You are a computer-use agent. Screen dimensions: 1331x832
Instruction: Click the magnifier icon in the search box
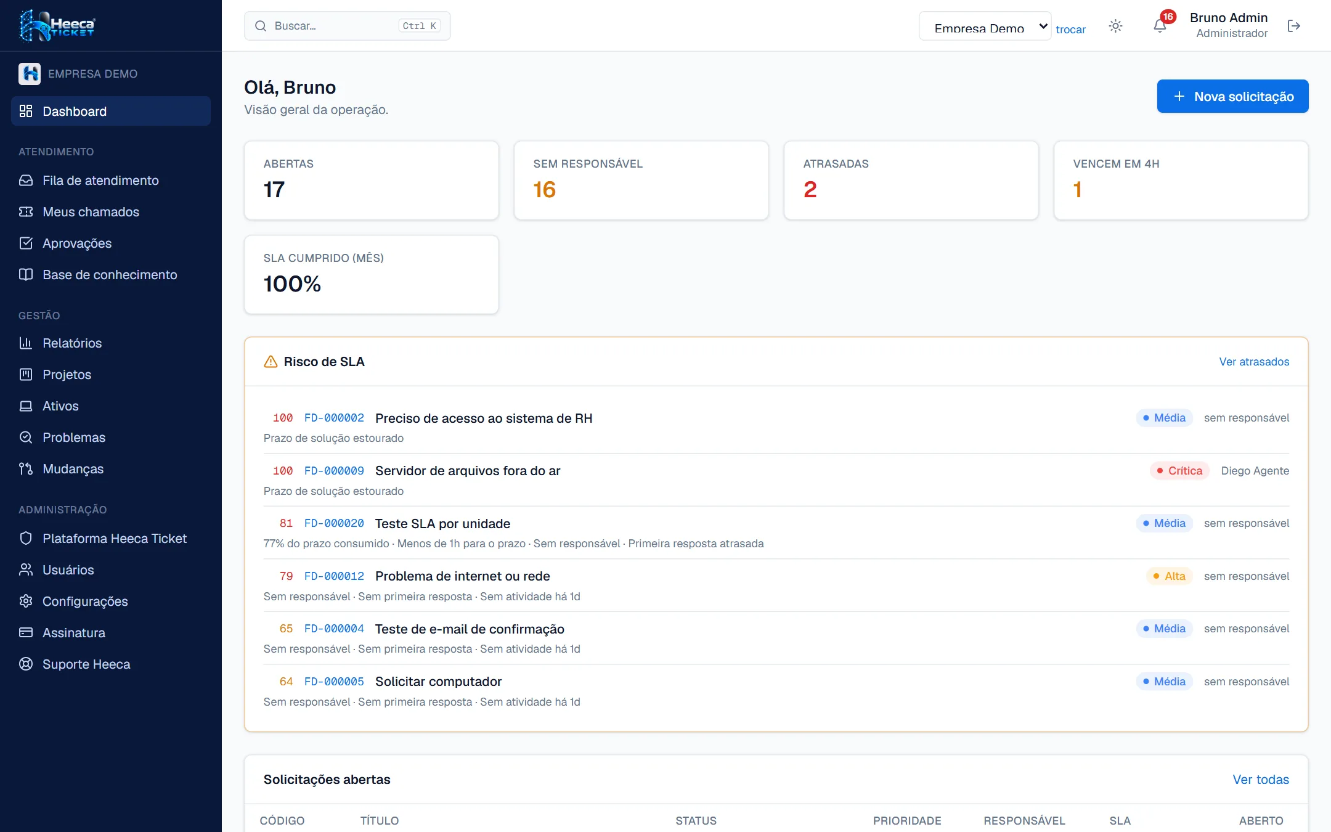click(261, 26)
